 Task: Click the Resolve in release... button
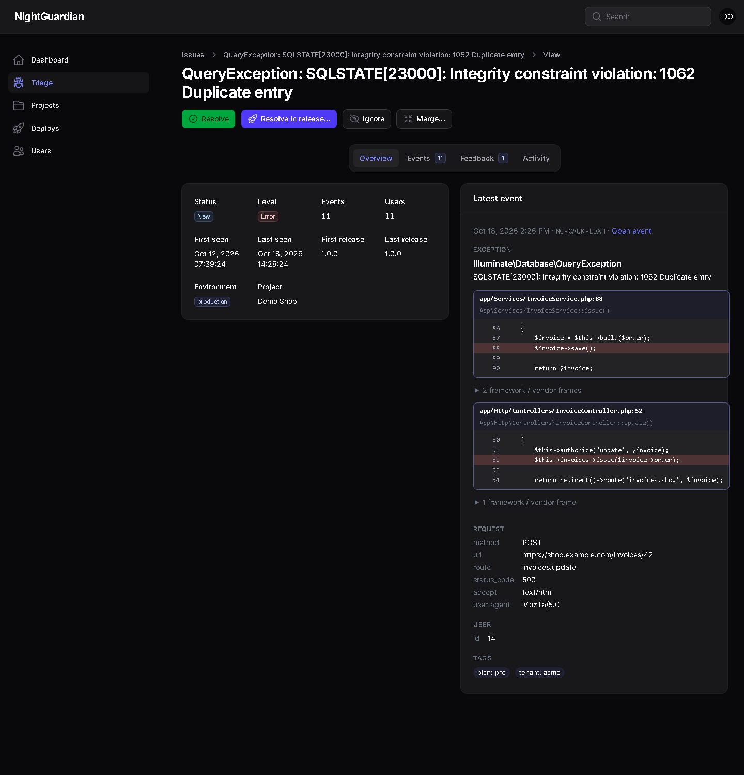[289, 119]
